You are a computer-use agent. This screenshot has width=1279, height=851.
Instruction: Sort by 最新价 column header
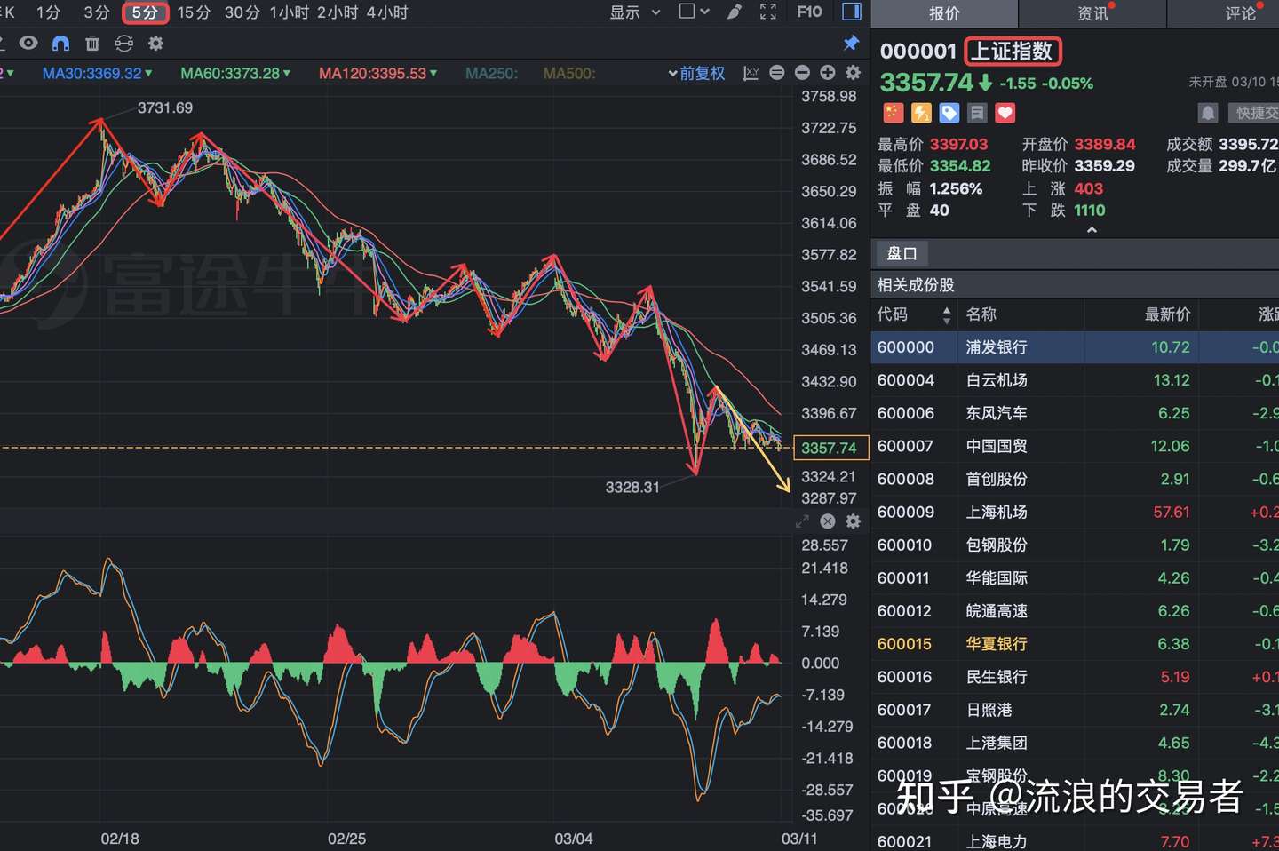(x=1167, y=314)
